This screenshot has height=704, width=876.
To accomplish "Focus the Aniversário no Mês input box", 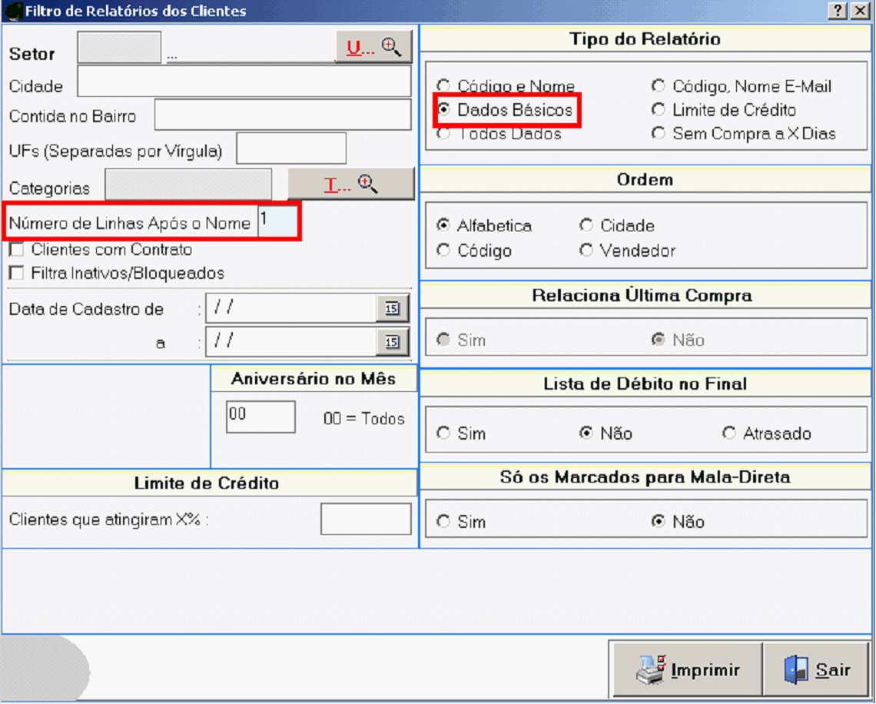I will click(260, 417).
